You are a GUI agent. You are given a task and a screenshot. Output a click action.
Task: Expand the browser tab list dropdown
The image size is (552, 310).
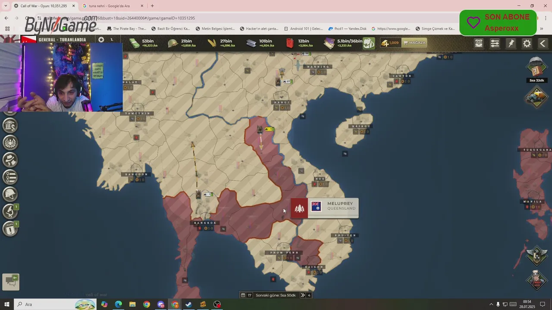5,6
